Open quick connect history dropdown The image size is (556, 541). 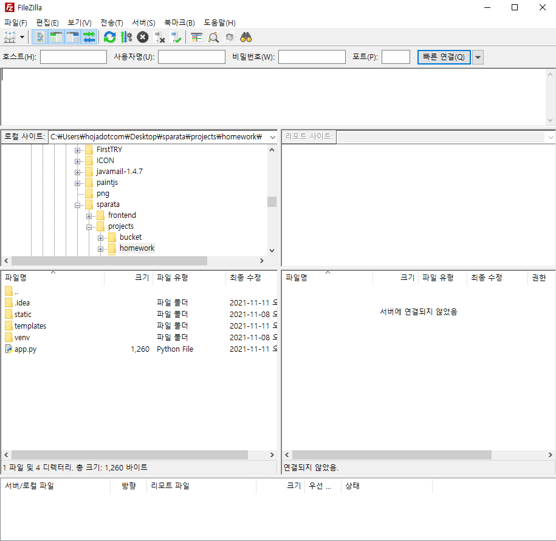click(x=478, y=57)
